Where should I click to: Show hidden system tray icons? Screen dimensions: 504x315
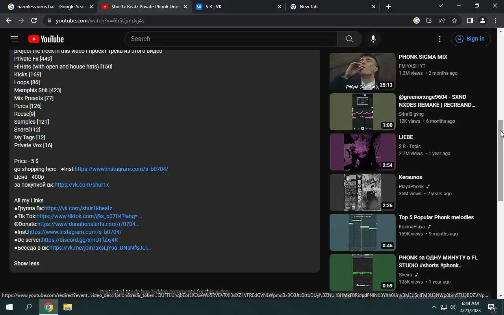[434, 307]
